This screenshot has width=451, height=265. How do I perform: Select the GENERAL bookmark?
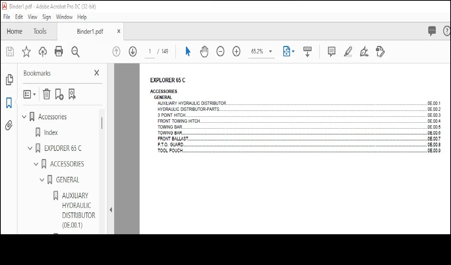click(68, 180)
